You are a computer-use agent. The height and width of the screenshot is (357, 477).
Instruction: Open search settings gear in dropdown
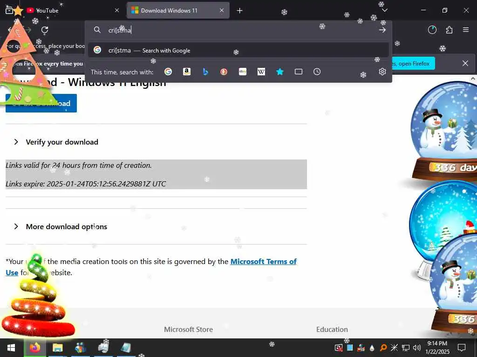382,72
